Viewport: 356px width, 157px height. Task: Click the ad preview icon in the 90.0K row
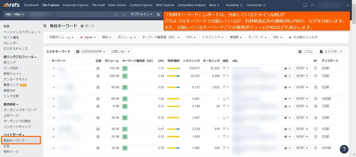pos(98,87)
